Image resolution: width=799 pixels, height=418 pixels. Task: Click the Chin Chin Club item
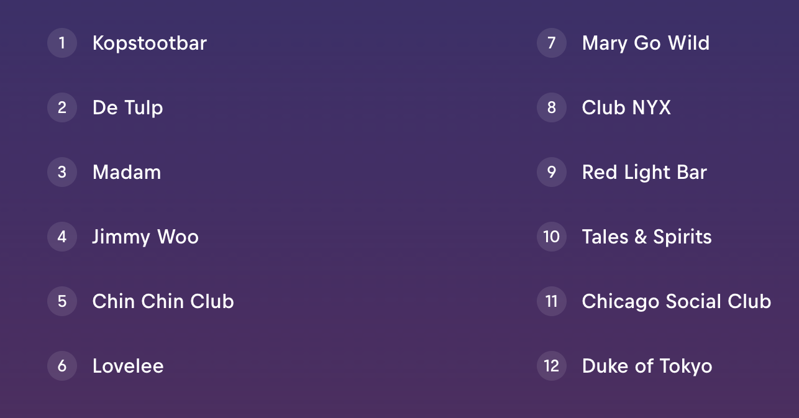coord(163,301)
